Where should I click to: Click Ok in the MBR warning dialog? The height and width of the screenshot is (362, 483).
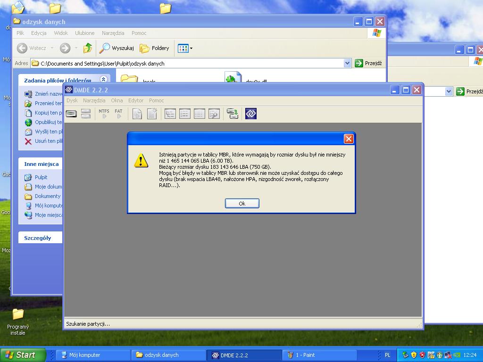242,204
